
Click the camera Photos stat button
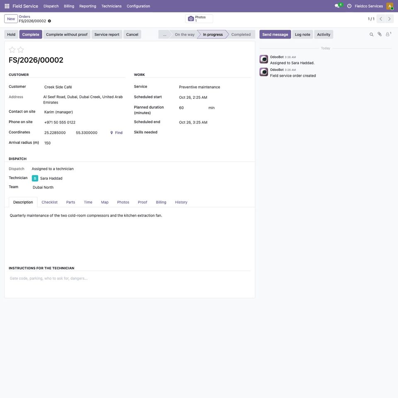199,19
